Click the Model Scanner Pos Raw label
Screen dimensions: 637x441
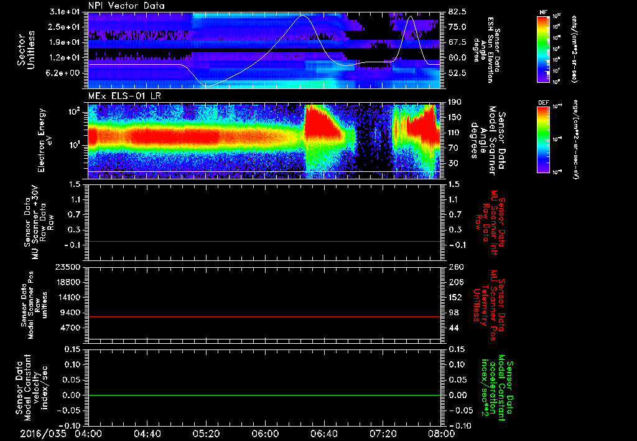34,305
